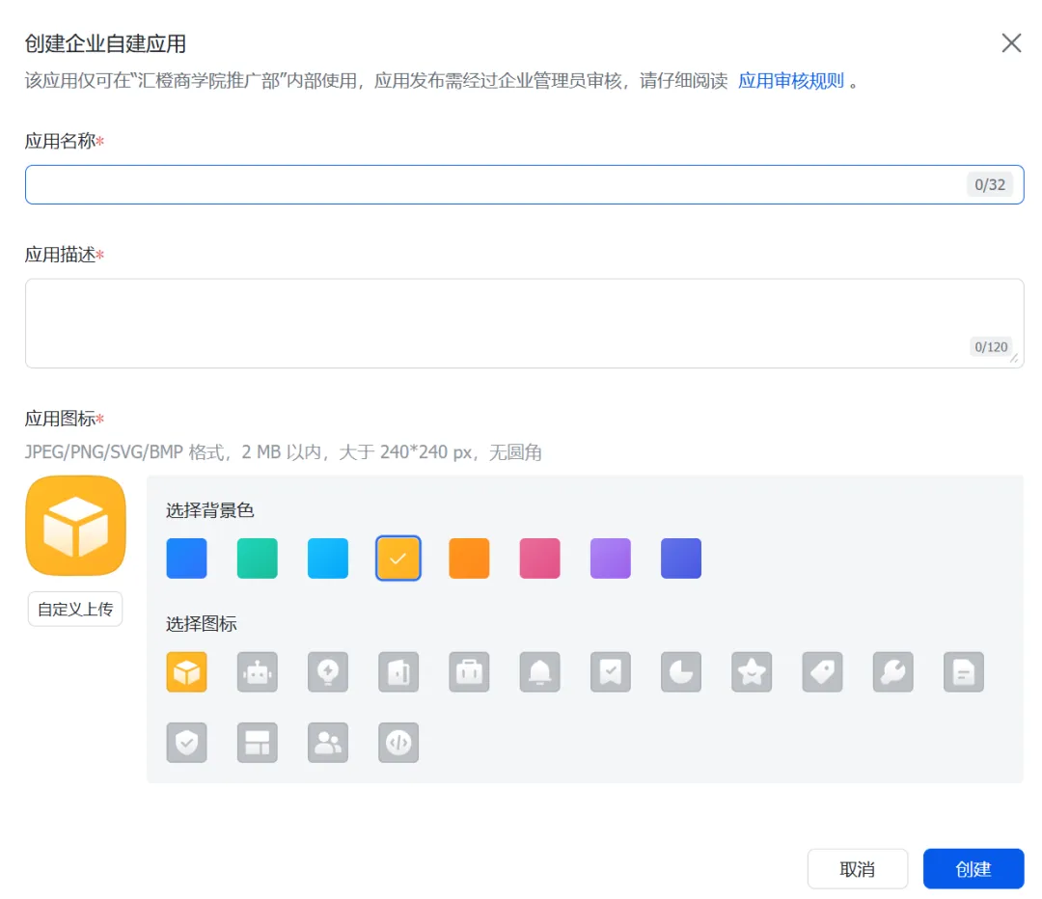
Task: Select the bell notification icon
Action: pos(540,672)
